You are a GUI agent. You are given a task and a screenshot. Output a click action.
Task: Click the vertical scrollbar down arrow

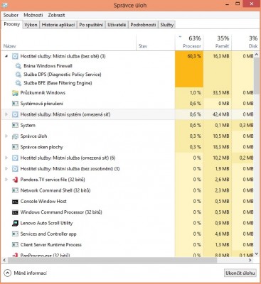[x=257, y=254]
